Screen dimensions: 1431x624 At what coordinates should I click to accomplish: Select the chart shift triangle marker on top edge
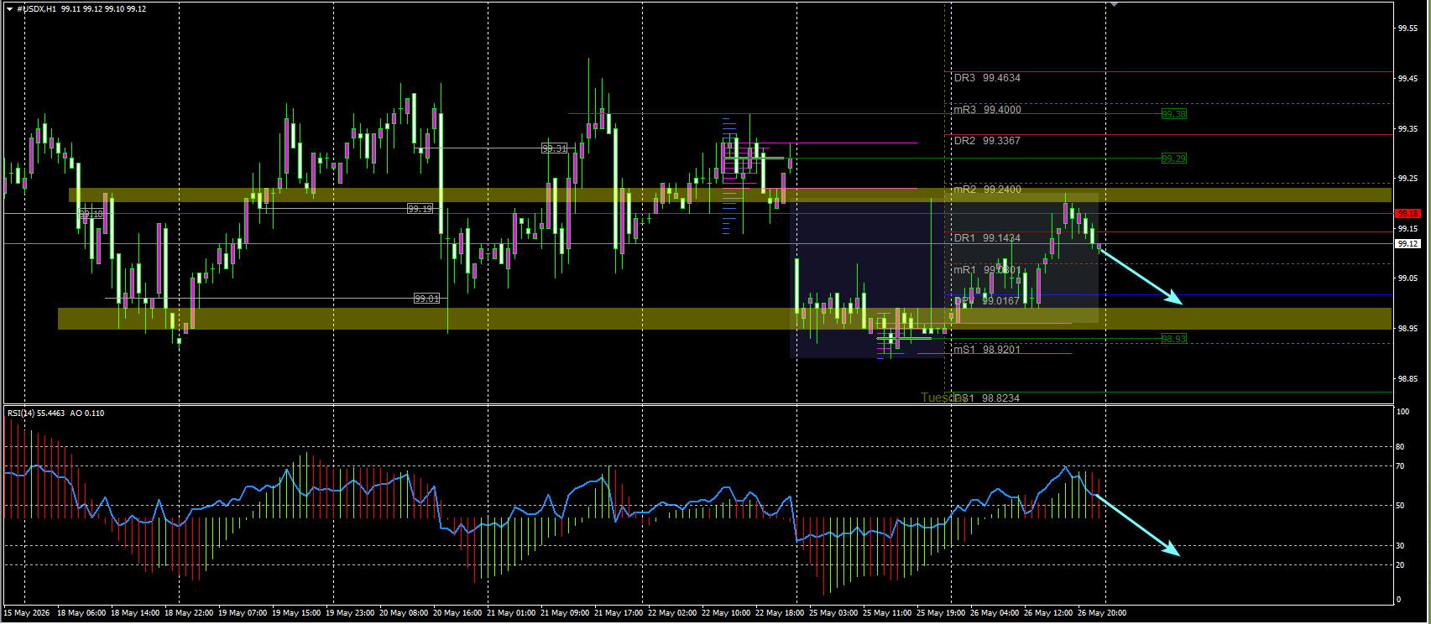click(1114, 4)
